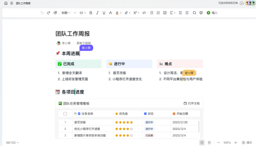Click the 进行中 section header

click(x=129, y=64)
